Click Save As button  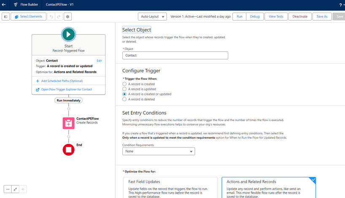point(322,16)
